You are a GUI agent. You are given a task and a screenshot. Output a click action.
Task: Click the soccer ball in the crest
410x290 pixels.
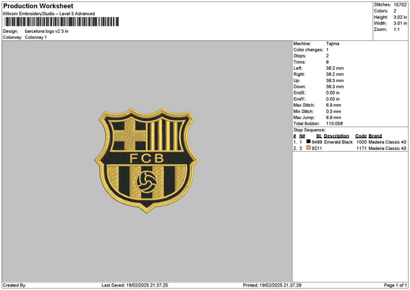[147, 181]
